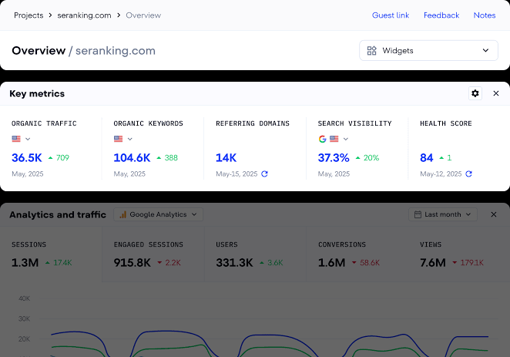
Task: Open Last month date range dropdown
Action: pos(443,214)
